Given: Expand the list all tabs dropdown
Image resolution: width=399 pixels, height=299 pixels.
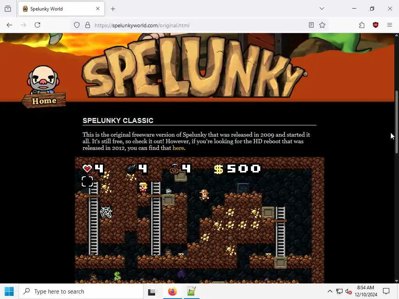Looking at the screenshot, I should click(x=321, y=9).
